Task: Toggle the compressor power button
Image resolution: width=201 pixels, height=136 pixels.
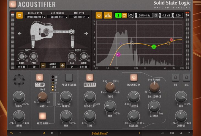Action: tap(40, 77)
